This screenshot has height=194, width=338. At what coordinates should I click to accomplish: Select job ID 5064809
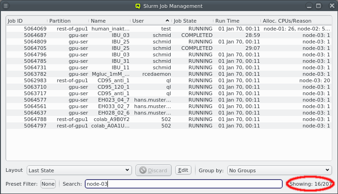35,42
